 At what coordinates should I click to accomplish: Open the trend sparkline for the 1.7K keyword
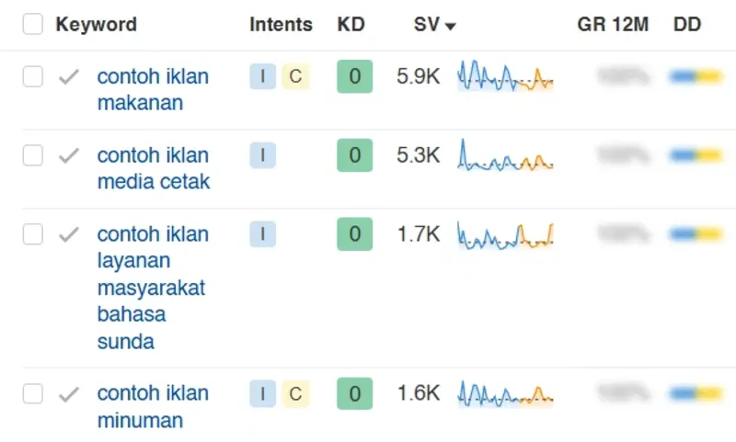click(505, 236)
